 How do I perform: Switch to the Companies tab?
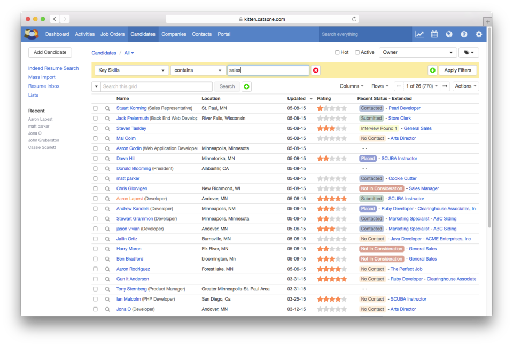[x=174, y=34]
